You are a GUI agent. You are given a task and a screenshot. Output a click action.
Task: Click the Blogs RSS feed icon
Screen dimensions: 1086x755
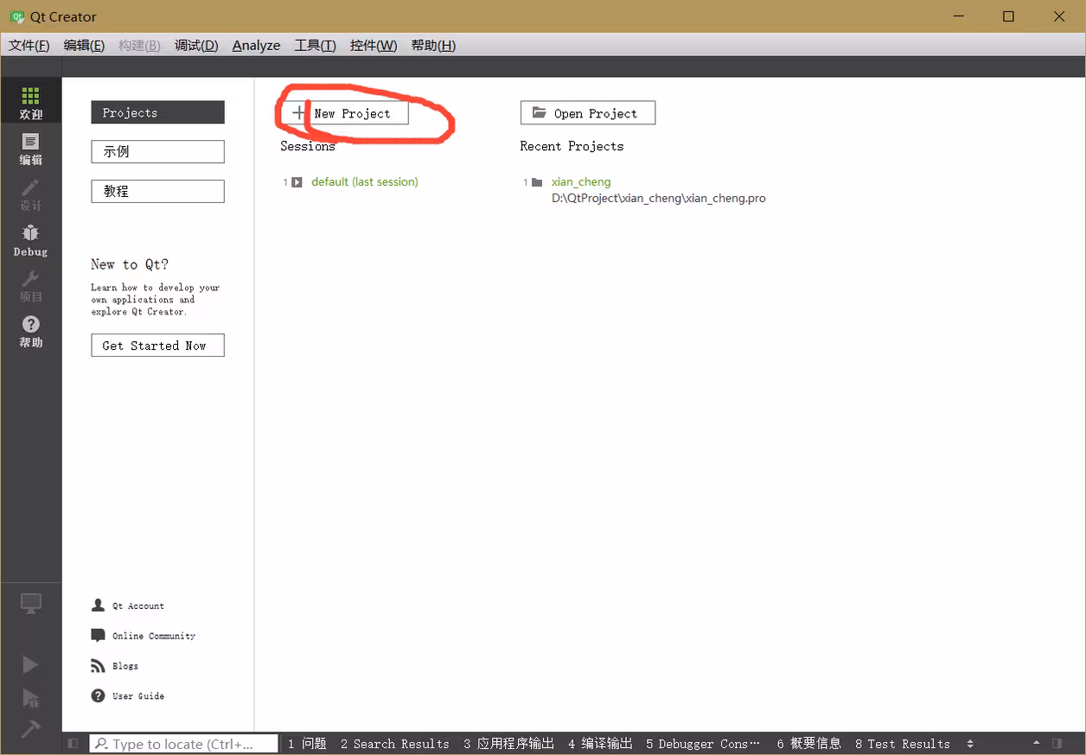pyautogui.click(x=98, y=666)
